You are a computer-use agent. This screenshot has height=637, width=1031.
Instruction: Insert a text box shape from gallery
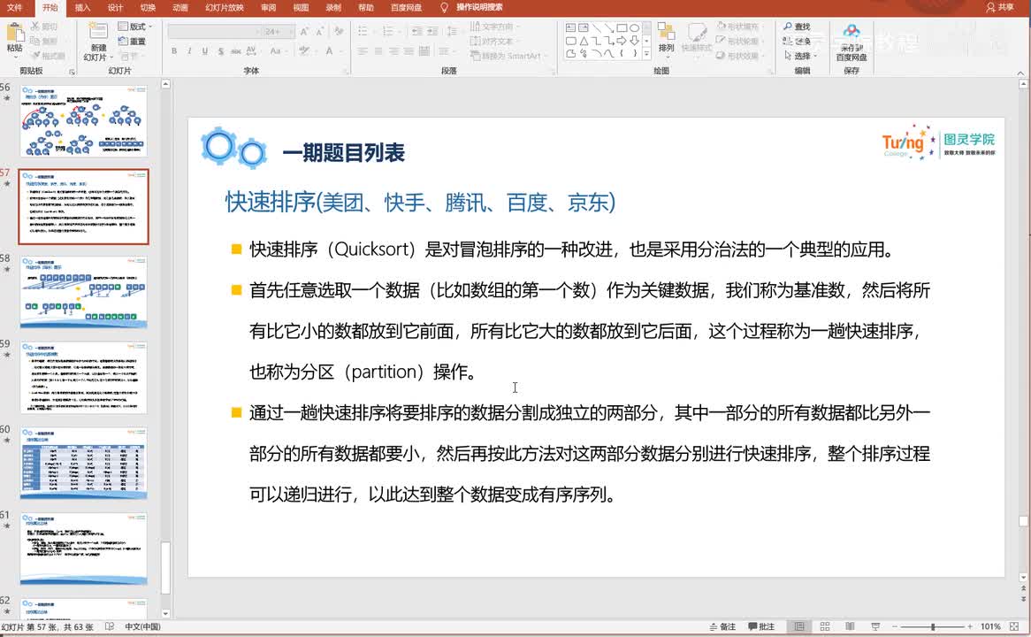(570, 27)
